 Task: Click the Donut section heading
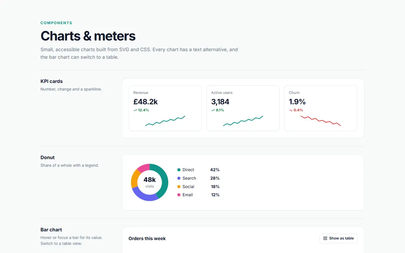(48, 157)
